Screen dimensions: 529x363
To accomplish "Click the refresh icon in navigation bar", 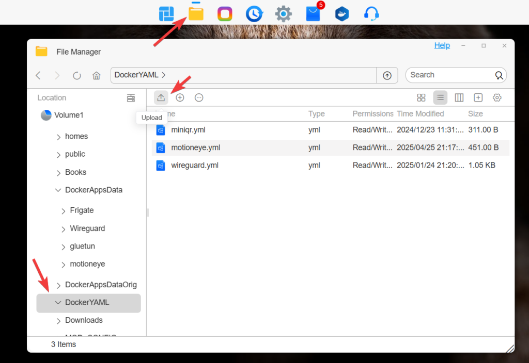I will [x=77, y=75].
